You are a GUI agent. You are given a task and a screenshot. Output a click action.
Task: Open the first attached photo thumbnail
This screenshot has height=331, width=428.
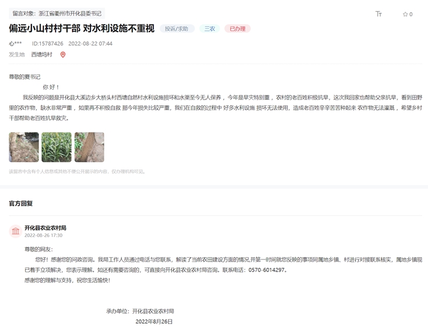24,147
